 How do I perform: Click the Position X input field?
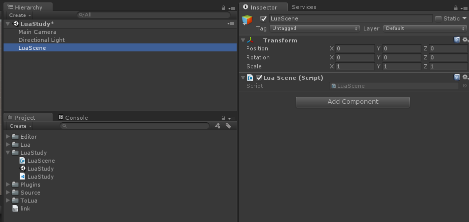pyautogui.click(x=355, y=48)
